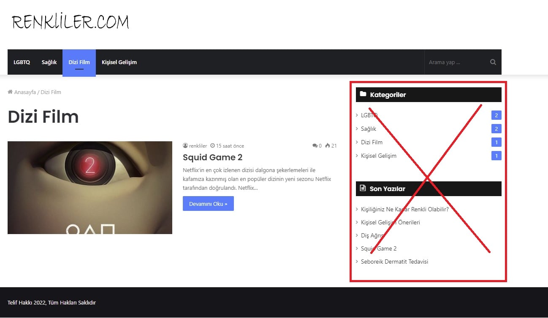Screen dimensions: 548x318
Task: Open recent post Kişiliğiniz Ne Kadar Renkli Olabilir?
Action: pos(405,209)
